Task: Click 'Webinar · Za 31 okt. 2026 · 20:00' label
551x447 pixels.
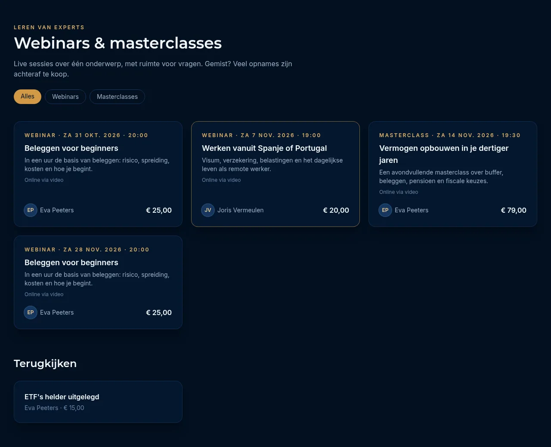Action: click(x=86, y=135)
